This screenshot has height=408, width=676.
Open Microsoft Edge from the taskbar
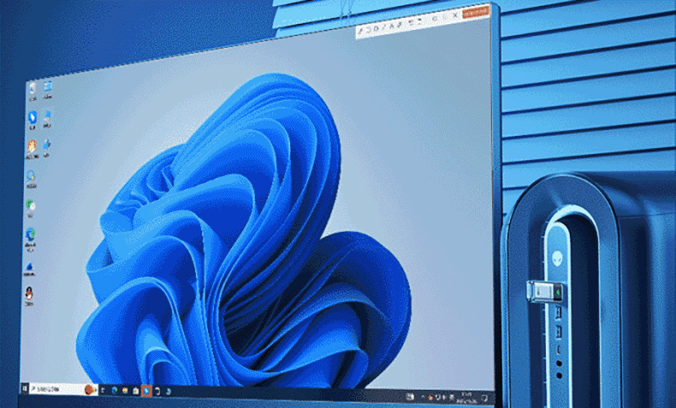115,390
